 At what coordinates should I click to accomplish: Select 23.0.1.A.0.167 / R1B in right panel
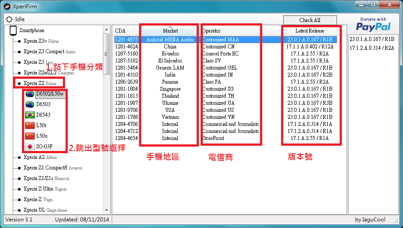click(372, 39)
